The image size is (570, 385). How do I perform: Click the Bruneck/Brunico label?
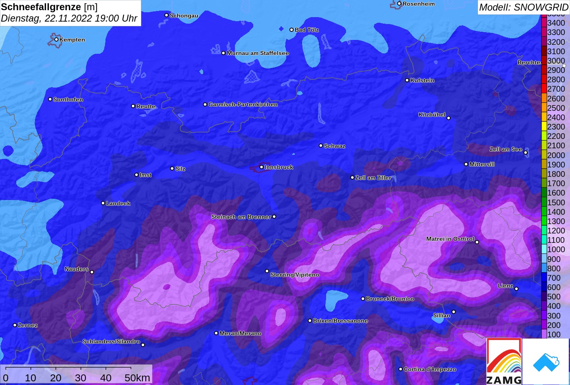pyautogui.click(x=390, y=299)
